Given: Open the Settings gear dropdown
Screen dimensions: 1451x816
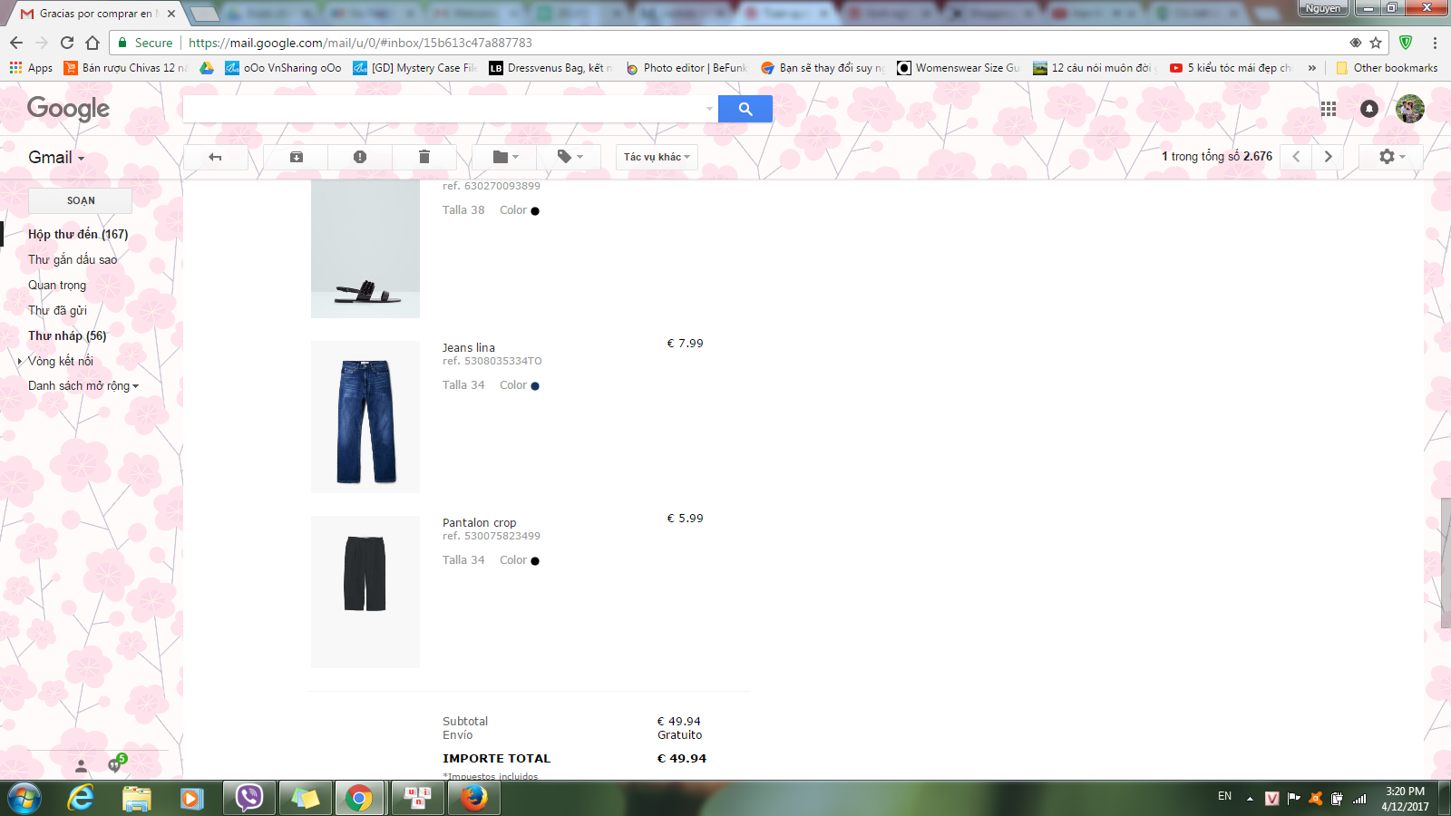Looking at the screenshot, I should click(1391, 157).
